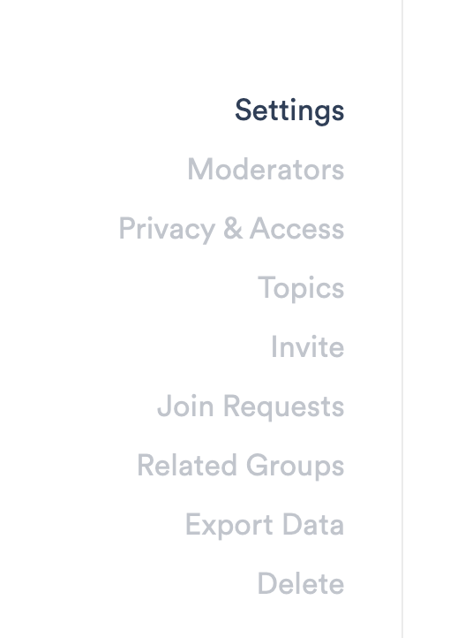Click the word Join in the sidebar
Screen dimensions: 450x638
click(185, 406)
